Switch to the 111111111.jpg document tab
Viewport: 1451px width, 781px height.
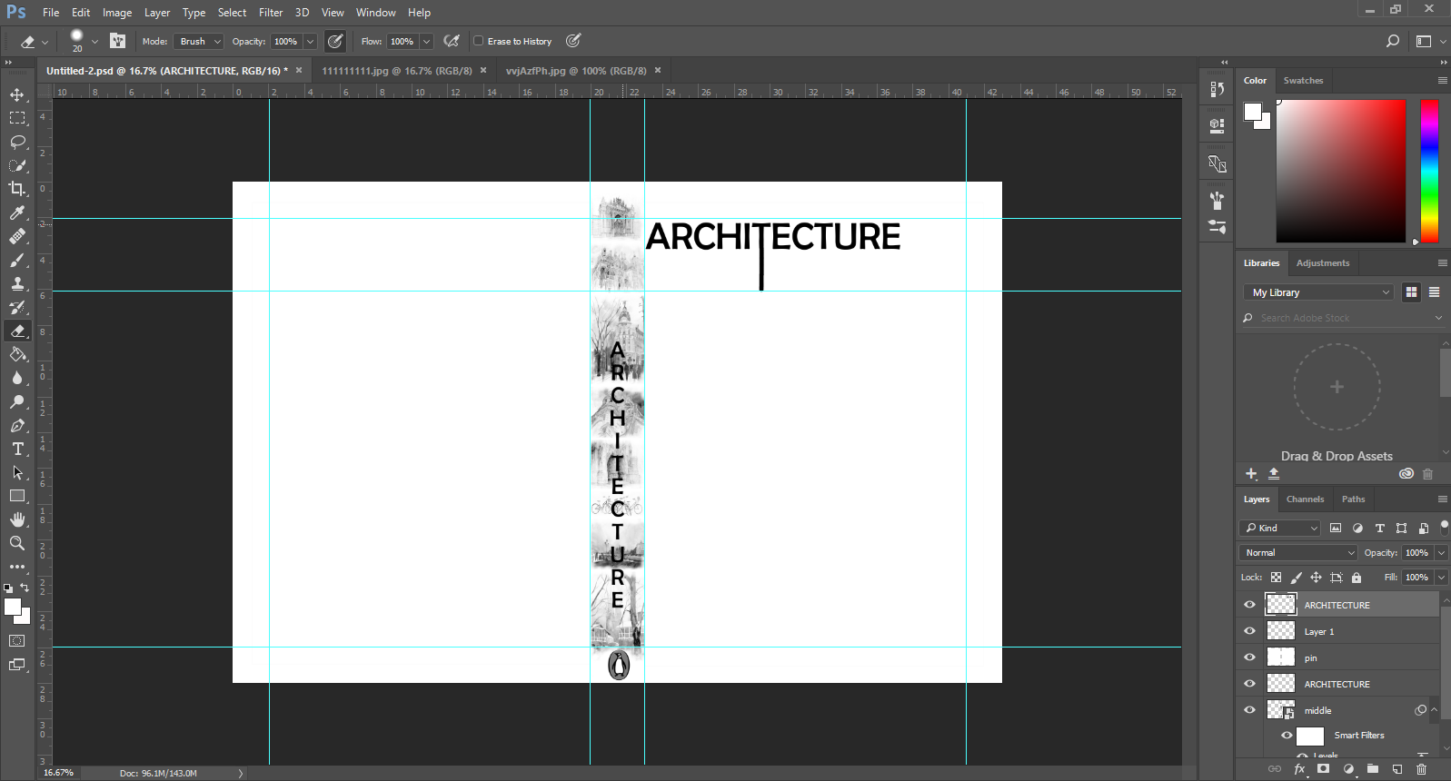(x=397, y=71)
